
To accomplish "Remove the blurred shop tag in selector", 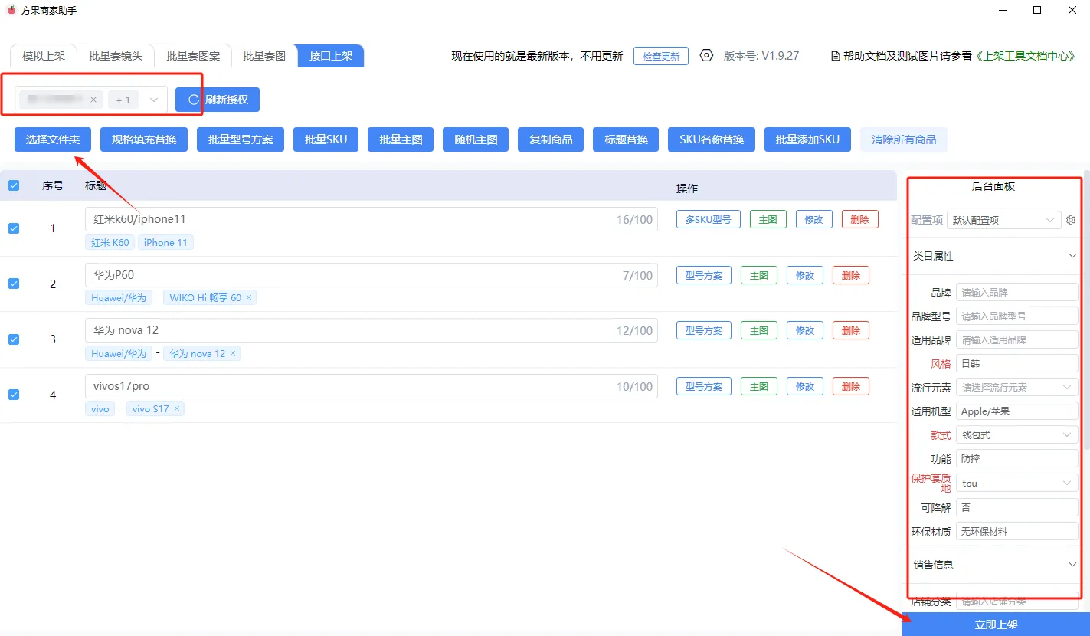I will pyautogui.click(x=93, y=100).
